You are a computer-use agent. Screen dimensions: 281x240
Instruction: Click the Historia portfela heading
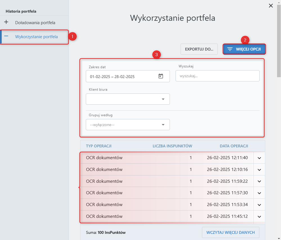click(x=21, y=11)
